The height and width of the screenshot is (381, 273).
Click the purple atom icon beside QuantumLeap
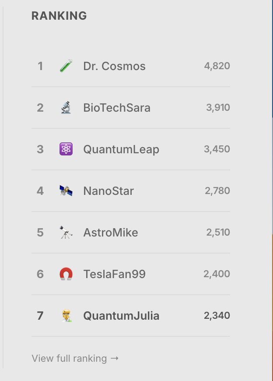(x=66, y=149)
